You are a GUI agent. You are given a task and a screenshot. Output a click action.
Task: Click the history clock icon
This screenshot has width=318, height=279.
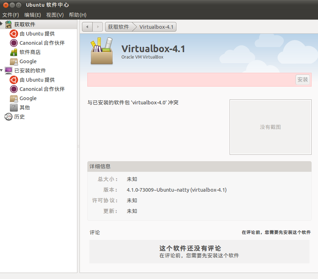click(x=8, y=117)
